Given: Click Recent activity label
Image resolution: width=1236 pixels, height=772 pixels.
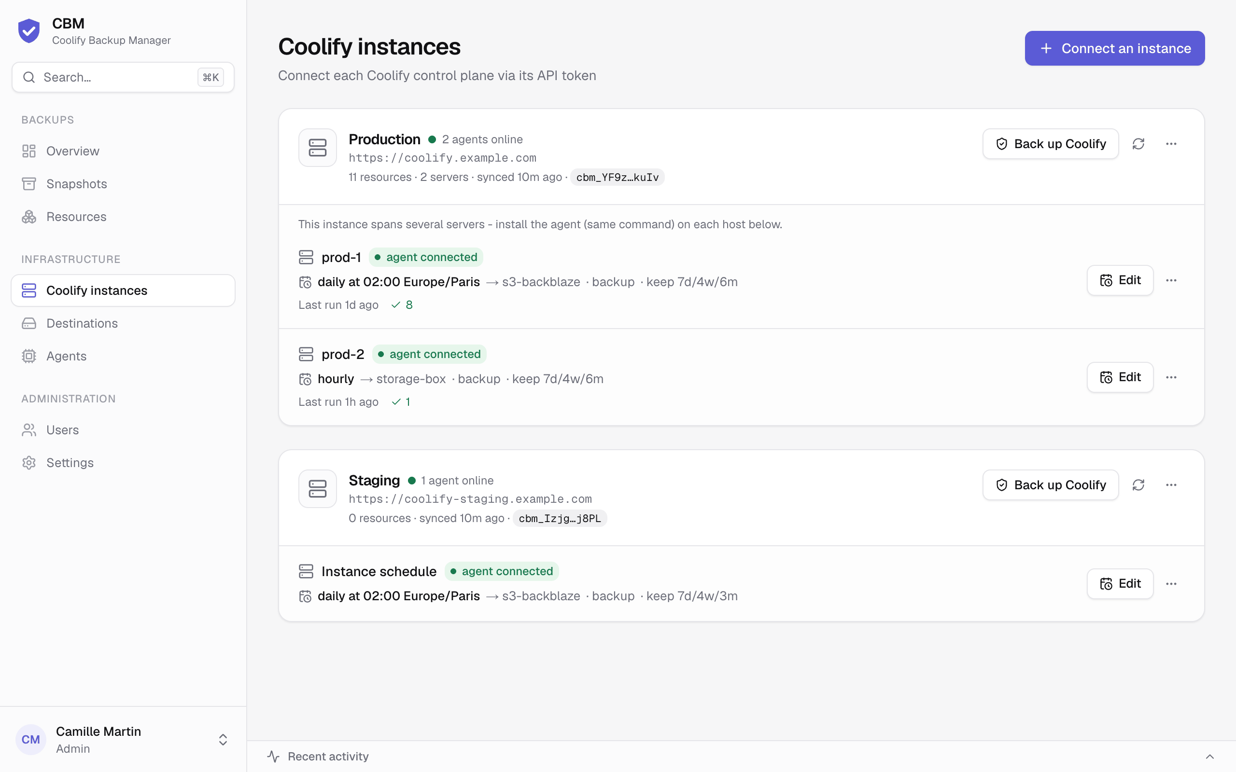Looking at the screenshot, I should tap(328, 756).
